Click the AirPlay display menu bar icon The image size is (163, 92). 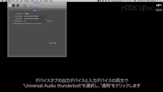click(x=130, y=1)
